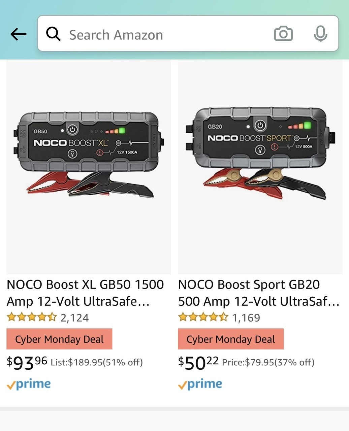Tap Cyber Monday Deal badge for GB20
The height and width of the screenshot is (431, 349).
[231, 339]
